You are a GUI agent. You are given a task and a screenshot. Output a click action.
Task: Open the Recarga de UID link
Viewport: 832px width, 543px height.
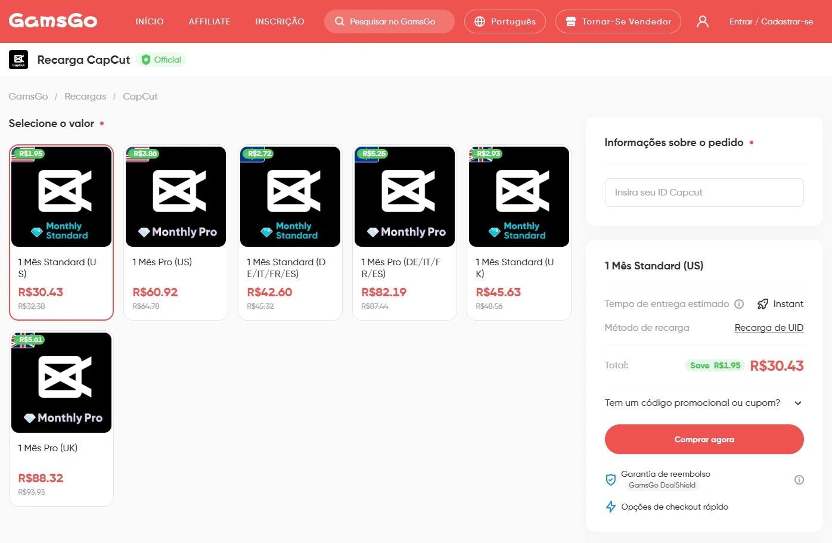point(769,328)
